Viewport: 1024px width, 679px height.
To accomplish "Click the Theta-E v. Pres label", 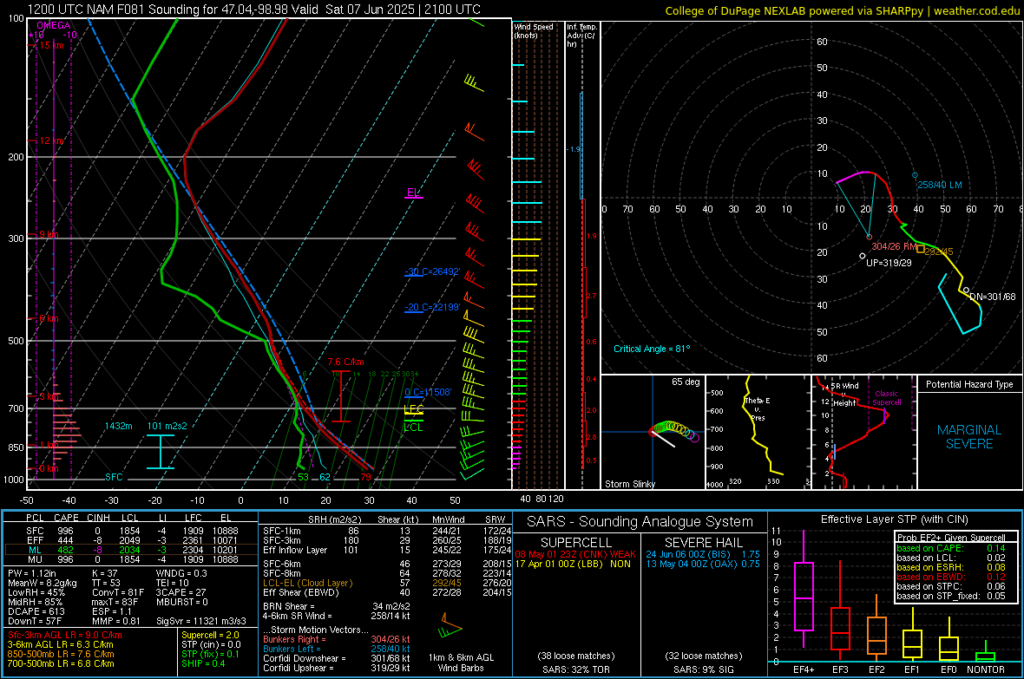I will (x=757, y=408).
